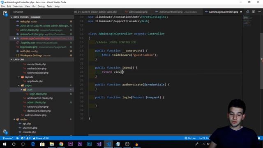The image size is (263, 148).
Task: Open the Debug menu
Action: (41, 7)
